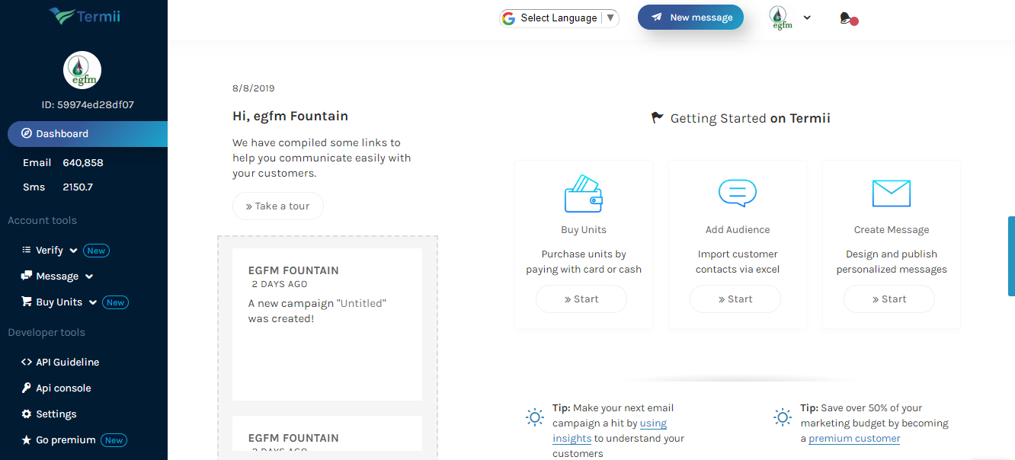Image resolution: width=1015 pixels, height=460 pixels.
Task: Expand the account dropdown arrow in the header
Action: 807,18
